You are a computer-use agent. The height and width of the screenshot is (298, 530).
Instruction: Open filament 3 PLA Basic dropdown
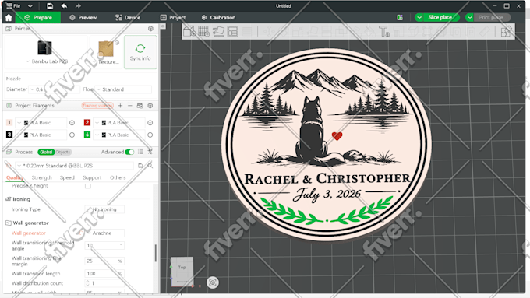click(x=41, y=135)
